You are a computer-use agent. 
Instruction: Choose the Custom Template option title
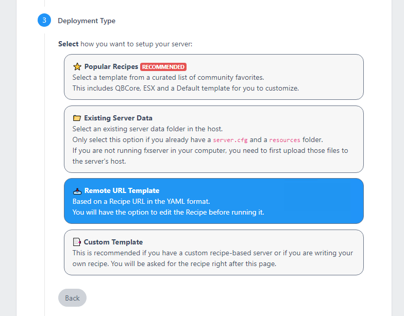[x=113, y=242]
